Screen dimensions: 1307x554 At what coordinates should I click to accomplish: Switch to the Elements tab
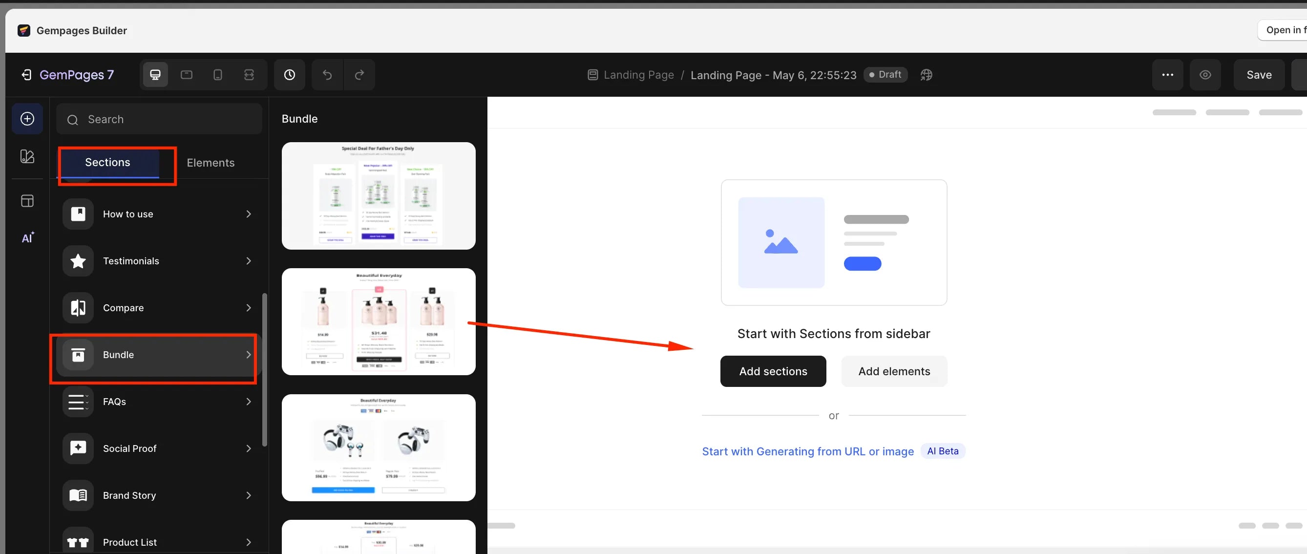coord(211,163)
